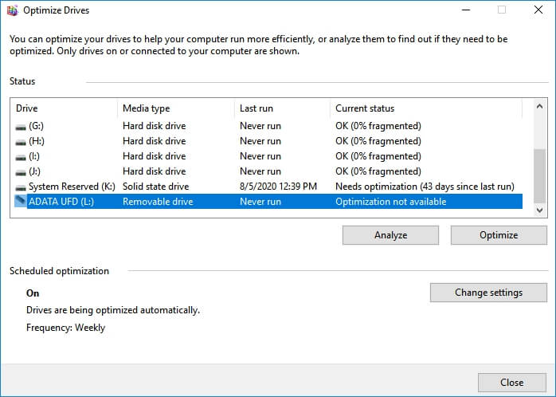
Task: Sort list by Media type column header
Action: (x=175, y=108)
